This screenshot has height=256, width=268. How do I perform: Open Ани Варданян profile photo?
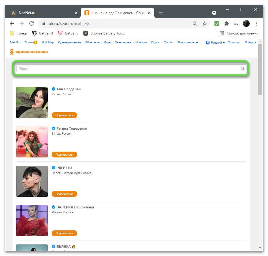point(32,103)
